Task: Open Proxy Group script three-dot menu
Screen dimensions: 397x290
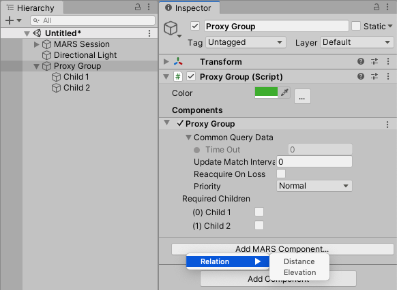Action: pyautogui.click(x=388, y=76)
